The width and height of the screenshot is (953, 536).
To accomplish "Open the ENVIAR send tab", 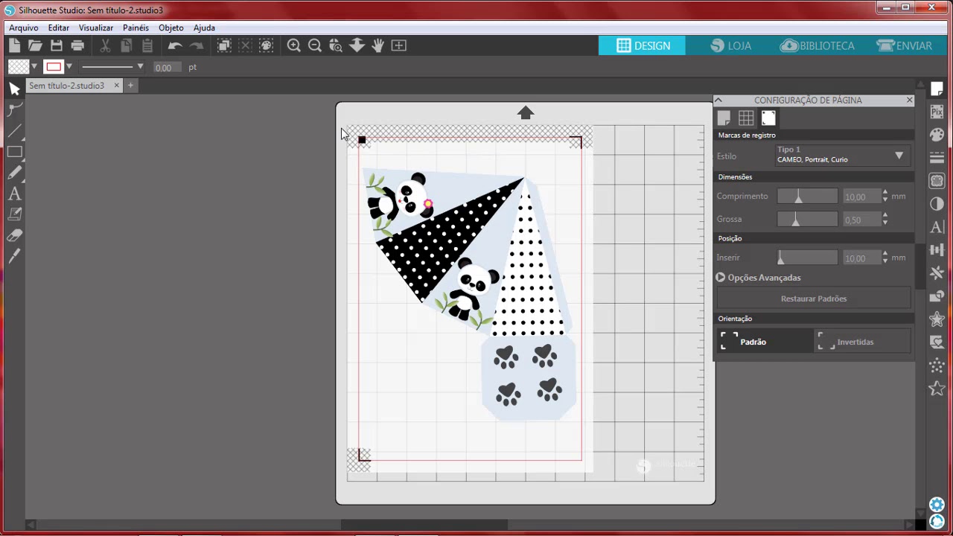I will (905, 45).
